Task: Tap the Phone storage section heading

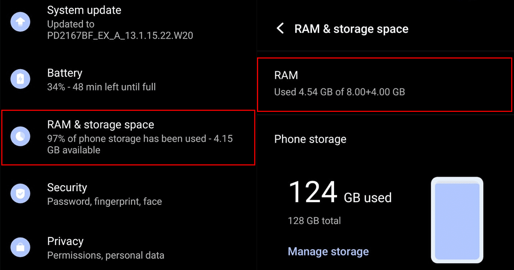Action: 310,139
